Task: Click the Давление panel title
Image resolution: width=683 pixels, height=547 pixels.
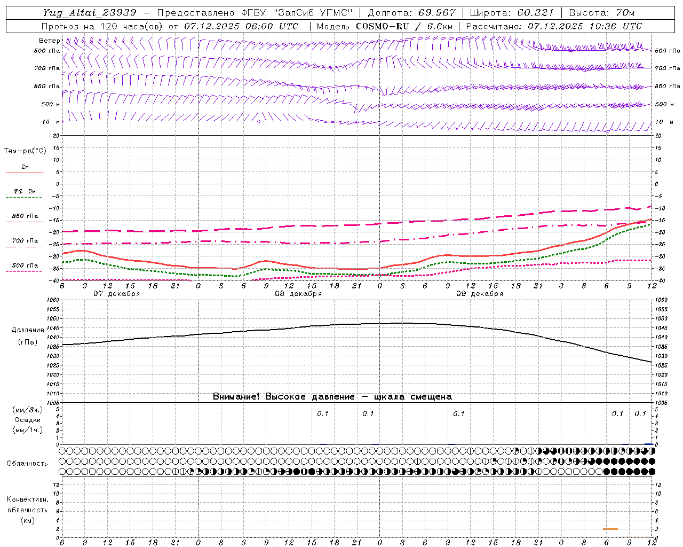Action: coord(28,330)
